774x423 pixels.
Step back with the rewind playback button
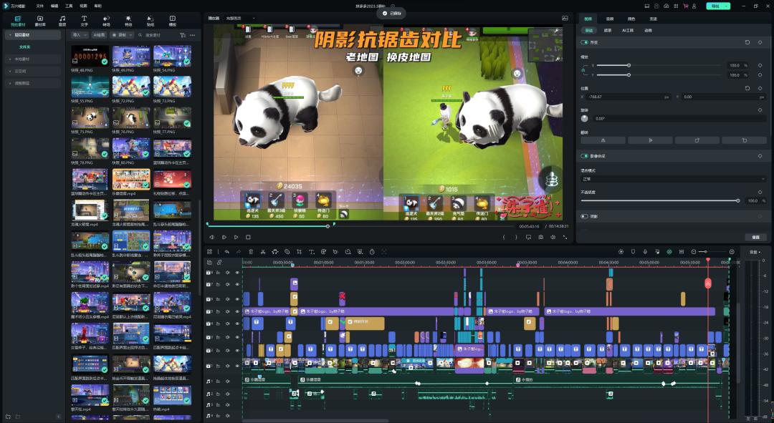click(x=211, y=237)
